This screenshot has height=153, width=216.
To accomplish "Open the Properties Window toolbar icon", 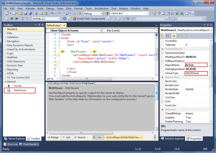I will (158, 14).
